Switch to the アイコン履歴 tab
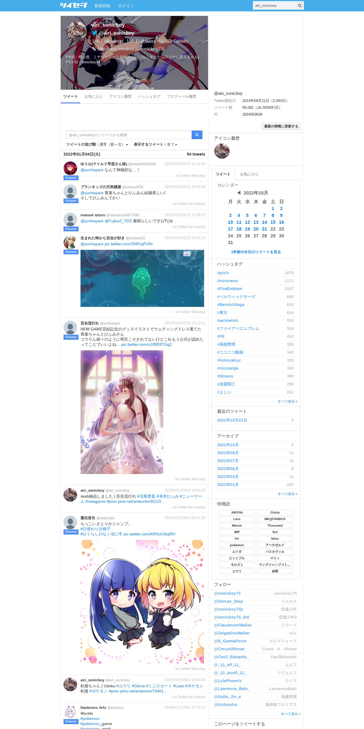Viewport: 364px width, 729px height. click(120, 97)
